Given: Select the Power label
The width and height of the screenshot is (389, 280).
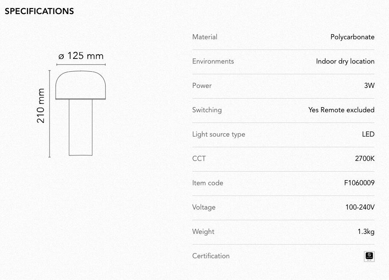Looking at the screenshot, I should [x=202, y=85].
